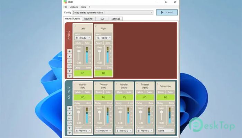Open Woofer (right) output device dropdown
242x138 pixels.
click(124, 131)
